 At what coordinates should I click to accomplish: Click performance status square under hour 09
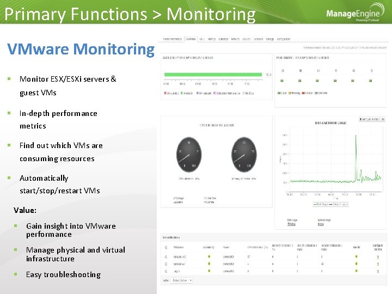tap(300, 81)
